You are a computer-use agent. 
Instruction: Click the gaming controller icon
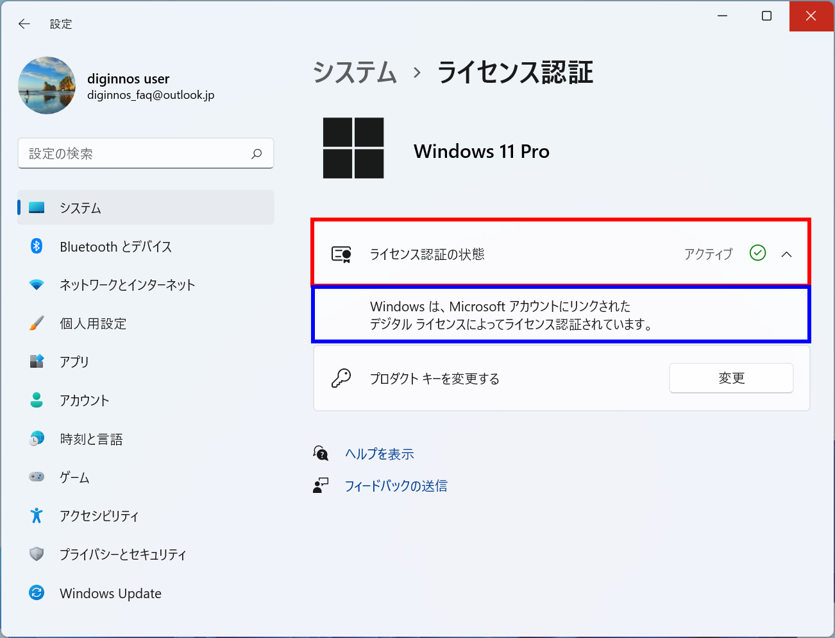pyautogui.click(x=37, y=477)
